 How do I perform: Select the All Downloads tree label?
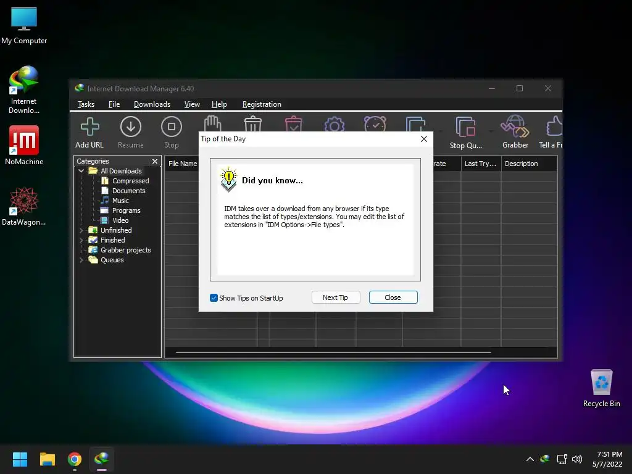click(121, 171)
